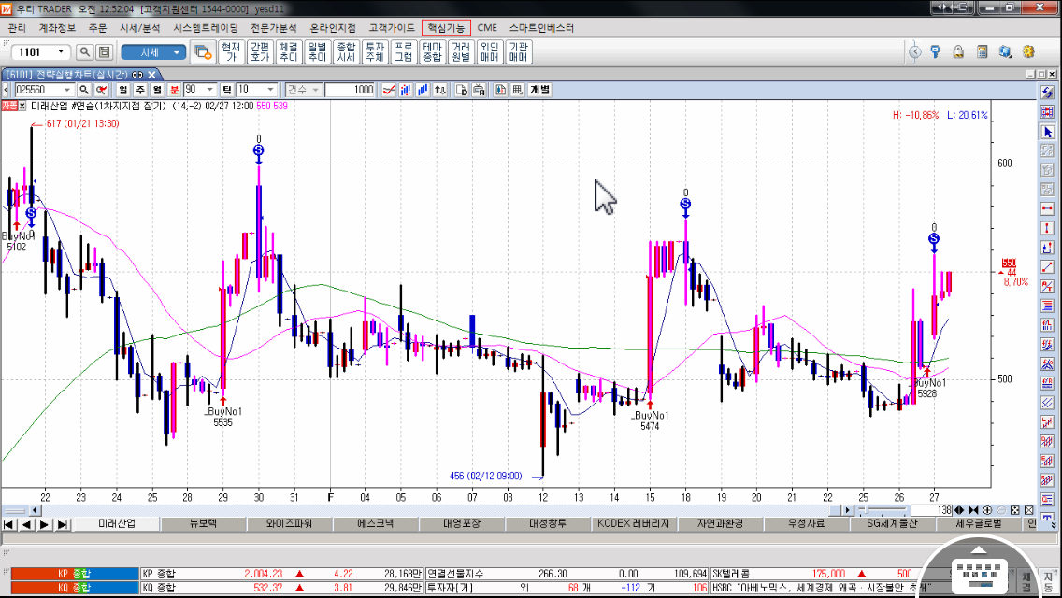
Task: Click the skip-to-last playback button
Action: 63,524
